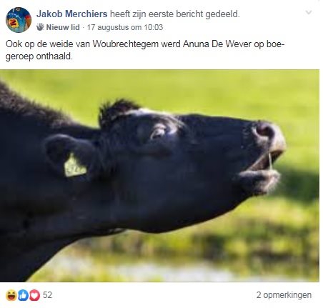Open Jakob Merchiers' profile avatar
Image resolution: width=323 pixels, height=308 pixels.
(x=19, y=20)
